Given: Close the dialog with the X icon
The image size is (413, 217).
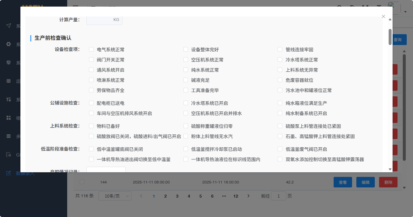Looking at the screenshot, I should (x=383, y=16).
